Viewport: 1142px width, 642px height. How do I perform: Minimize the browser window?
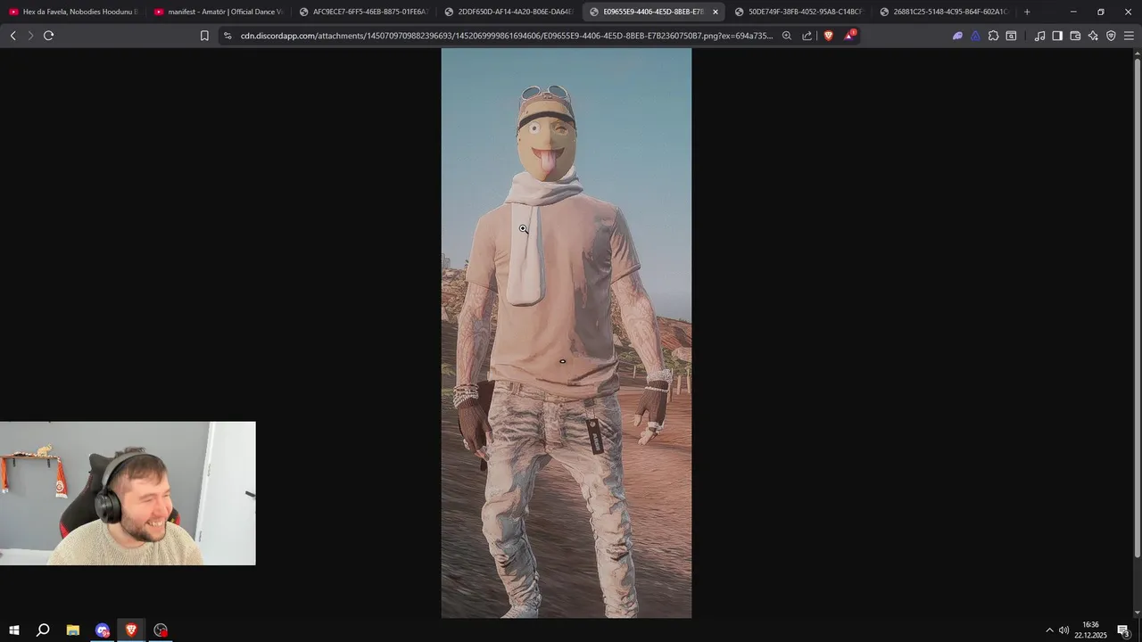(1073, 12)
